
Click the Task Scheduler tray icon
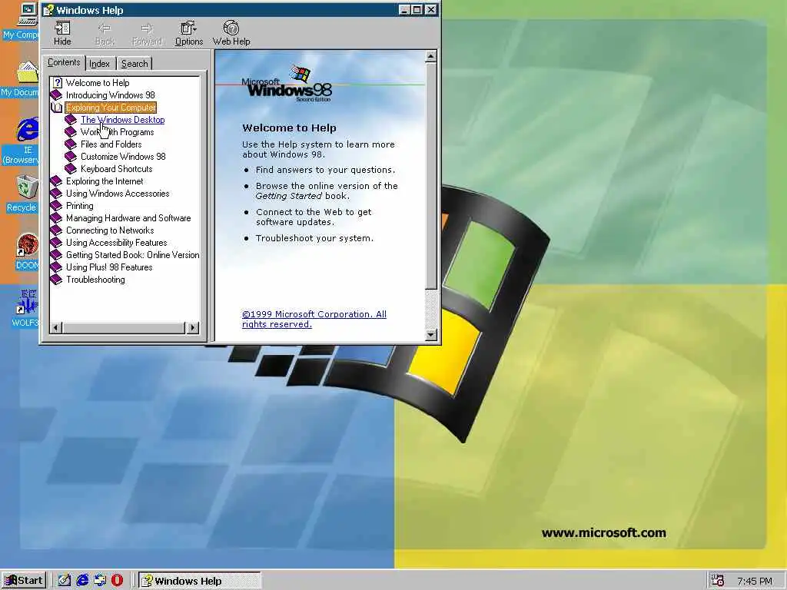[x=718, y=581]
